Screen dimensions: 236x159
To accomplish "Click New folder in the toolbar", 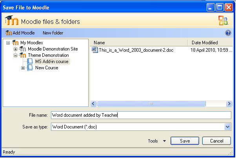I will pyautogui.click(x=53, y=33).
